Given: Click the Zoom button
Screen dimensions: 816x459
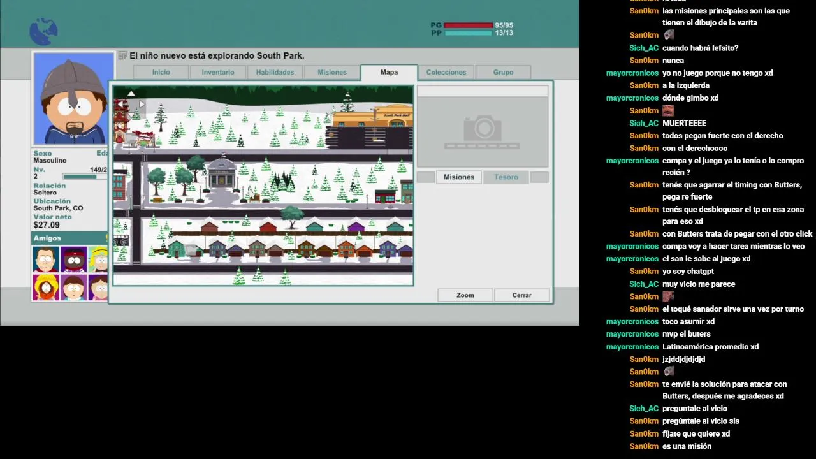Looking at the screenshot, I should (465, 295).
